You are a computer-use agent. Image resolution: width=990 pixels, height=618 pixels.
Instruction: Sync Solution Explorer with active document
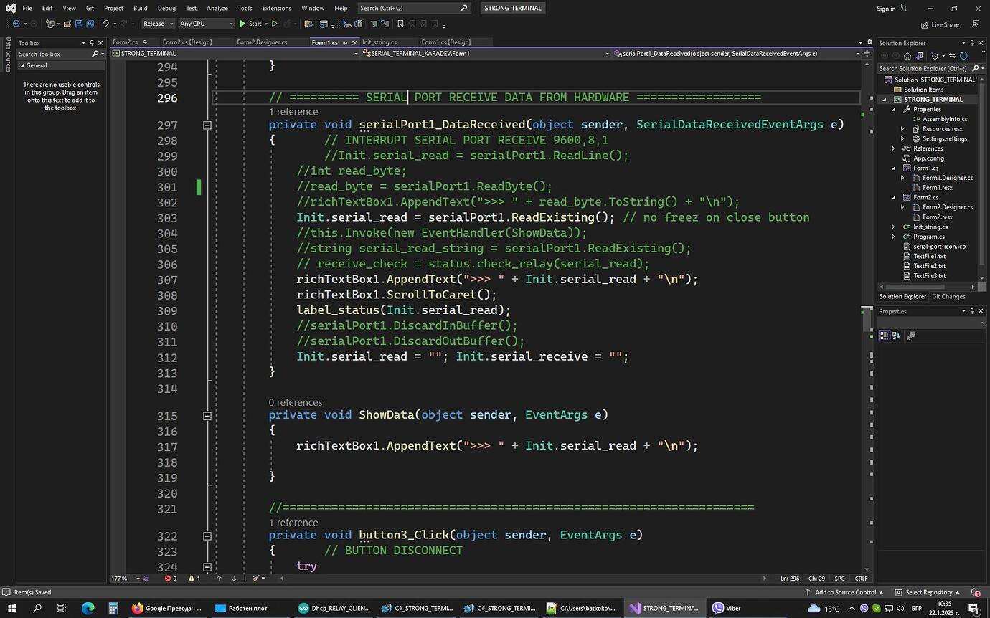[952, 57]
